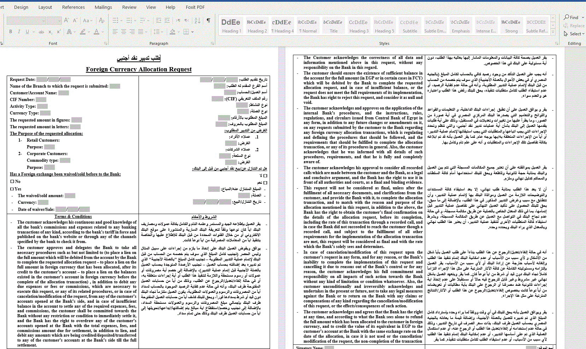Viewport: 586px width, 349px height.
Task: Decrease the paragraph indent
Action: (x=159, y=21)
